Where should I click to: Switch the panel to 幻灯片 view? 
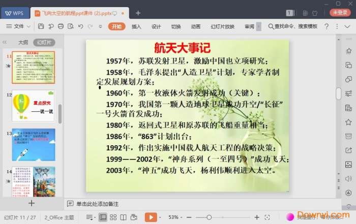44,42
